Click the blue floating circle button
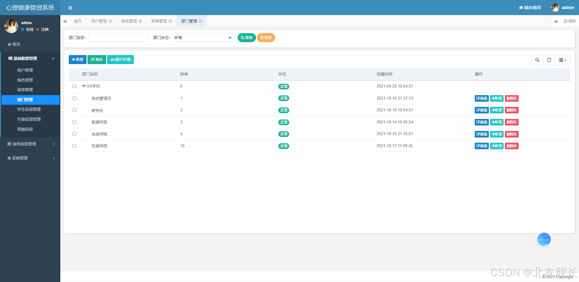 pos(544,240)
